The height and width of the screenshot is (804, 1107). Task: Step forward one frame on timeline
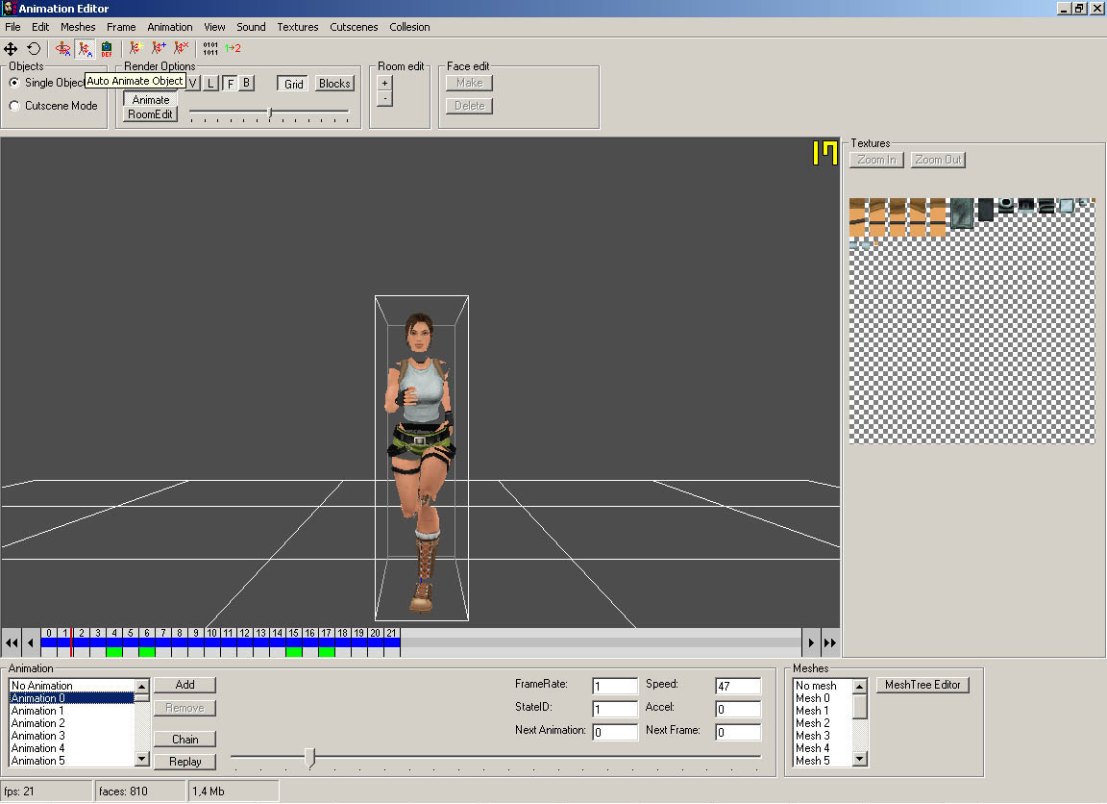[x=811, y=643]
